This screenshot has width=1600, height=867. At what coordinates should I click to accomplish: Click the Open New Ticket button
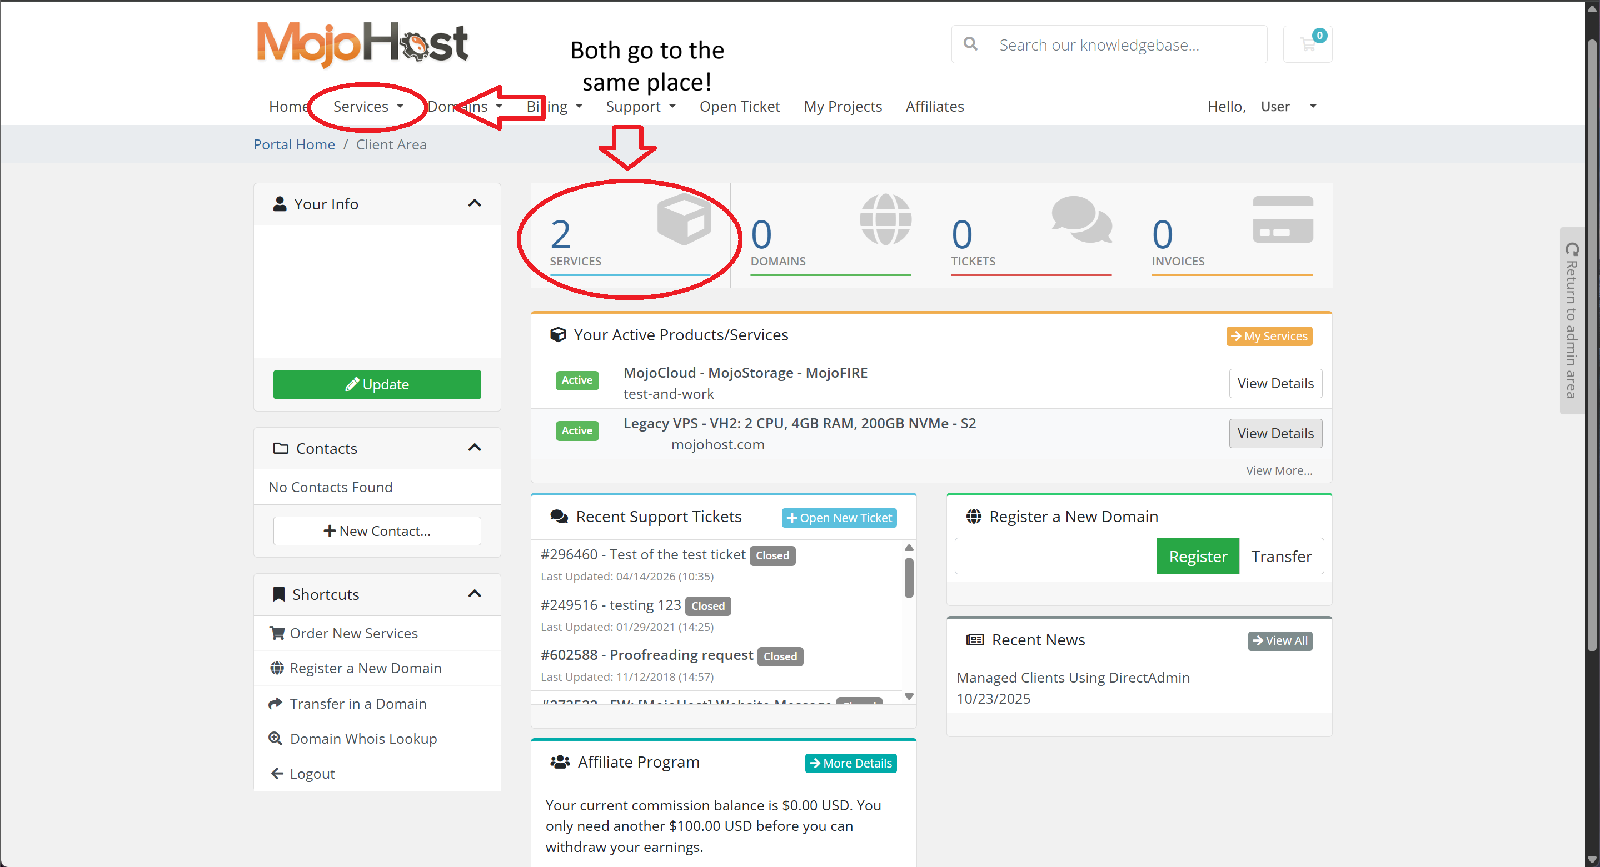click(x=839, y=518)
